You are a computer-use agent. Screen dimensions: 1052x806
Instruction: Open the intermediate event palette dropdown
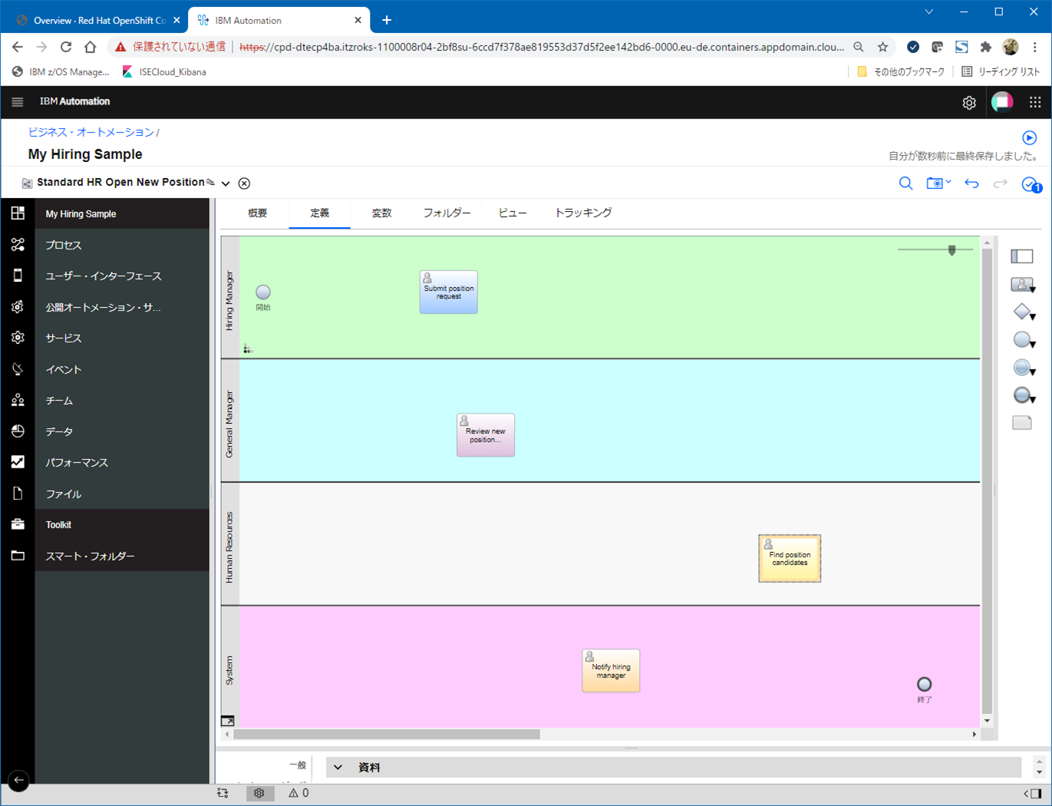(x=1024, y=368)
